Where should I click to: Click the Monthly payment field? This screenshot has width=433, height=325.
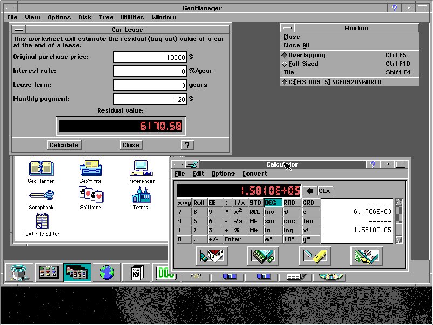(x=150, y=99)
